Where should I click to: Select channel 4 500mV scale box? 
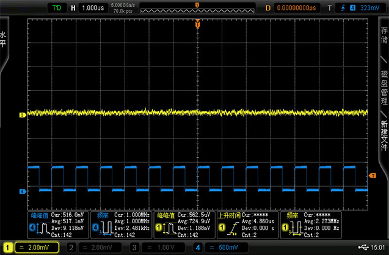coord(227,248)
